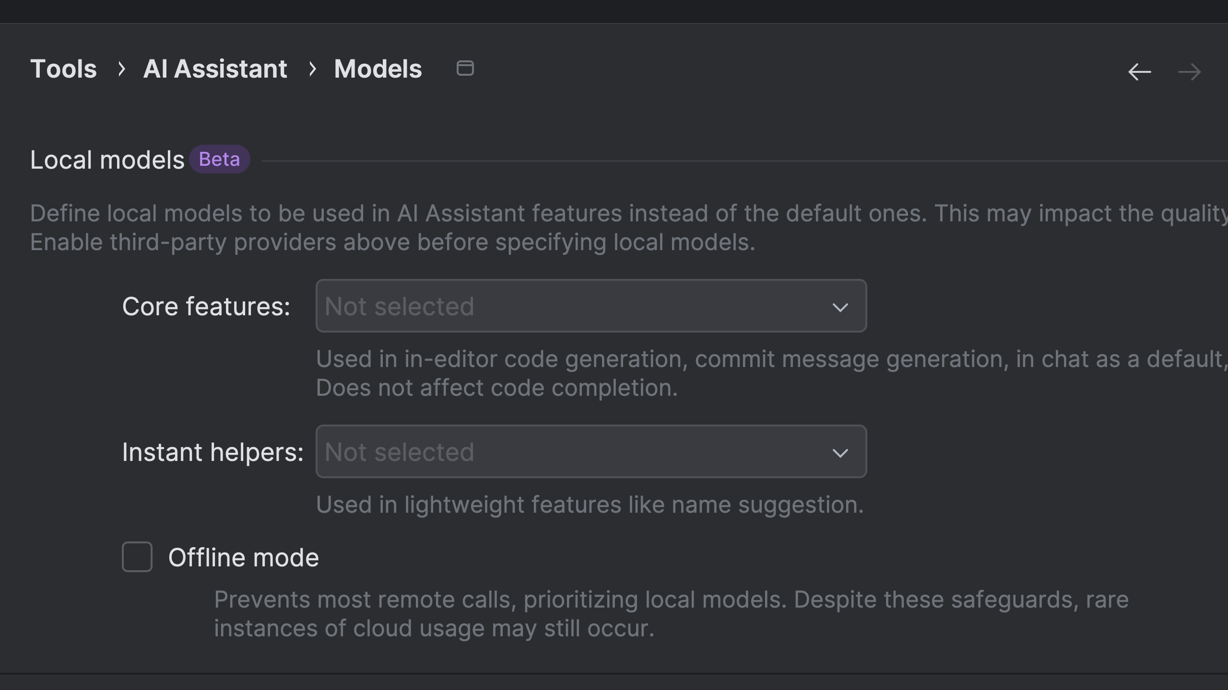Click chevron between AI Assistant and Models
The image size is (1228, 690).
[x=312, y=69]
